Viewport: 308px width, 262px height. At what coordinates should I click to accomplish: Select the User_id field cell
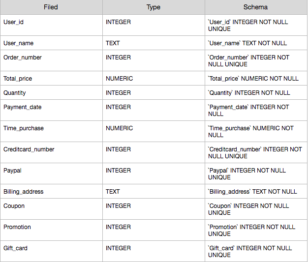51,25
